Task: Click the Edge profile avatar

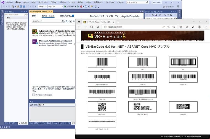Action: point(200,27)
